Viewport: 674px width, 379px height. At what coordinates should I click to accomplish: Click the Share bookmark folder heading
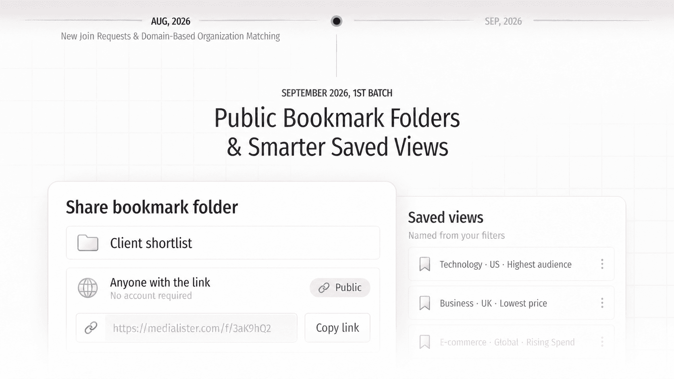[x=152, y=207]
